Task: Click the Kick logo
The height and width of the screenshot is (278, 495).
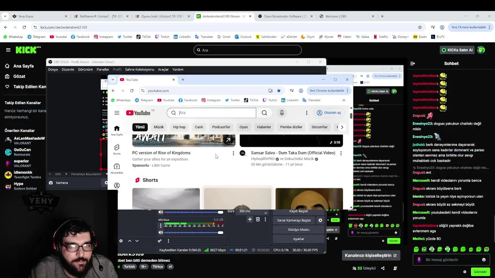Action: 28,50
